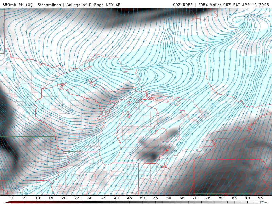The width and height of the screenshot is (272, 204).
Task: Click the '30' value on color scale
Action: (90, 198)
